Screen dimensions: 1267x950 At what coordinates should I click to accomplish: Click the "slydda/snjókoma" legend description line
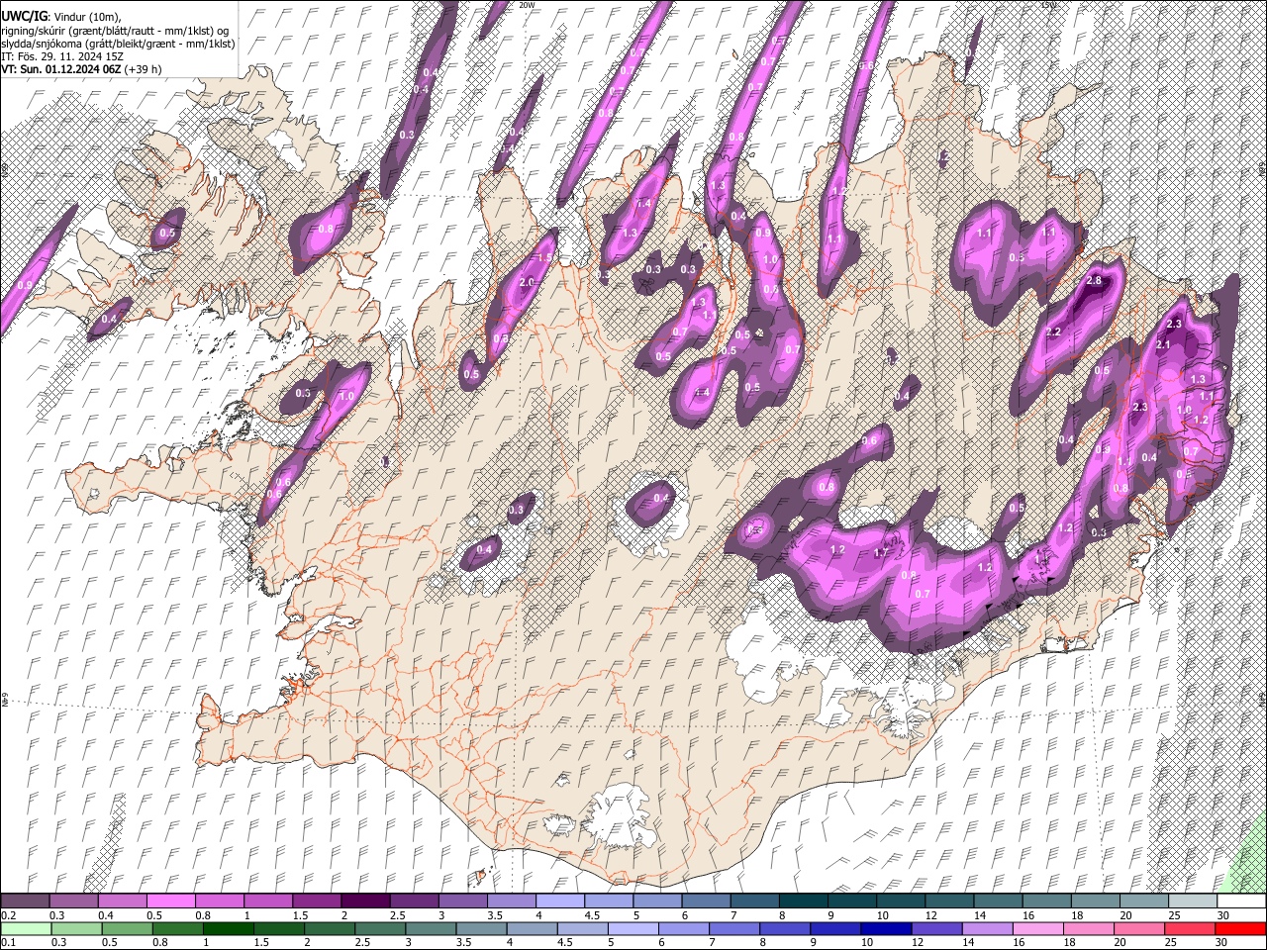(x=118, y=44)
